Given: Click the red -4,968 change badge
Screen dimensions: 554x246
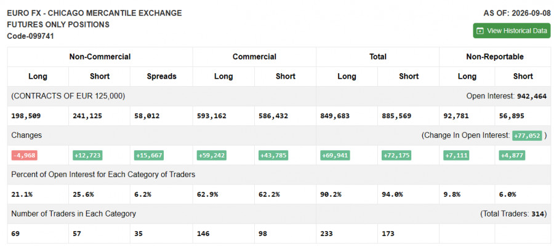Looking at the screenshot, I should (25, 156).
